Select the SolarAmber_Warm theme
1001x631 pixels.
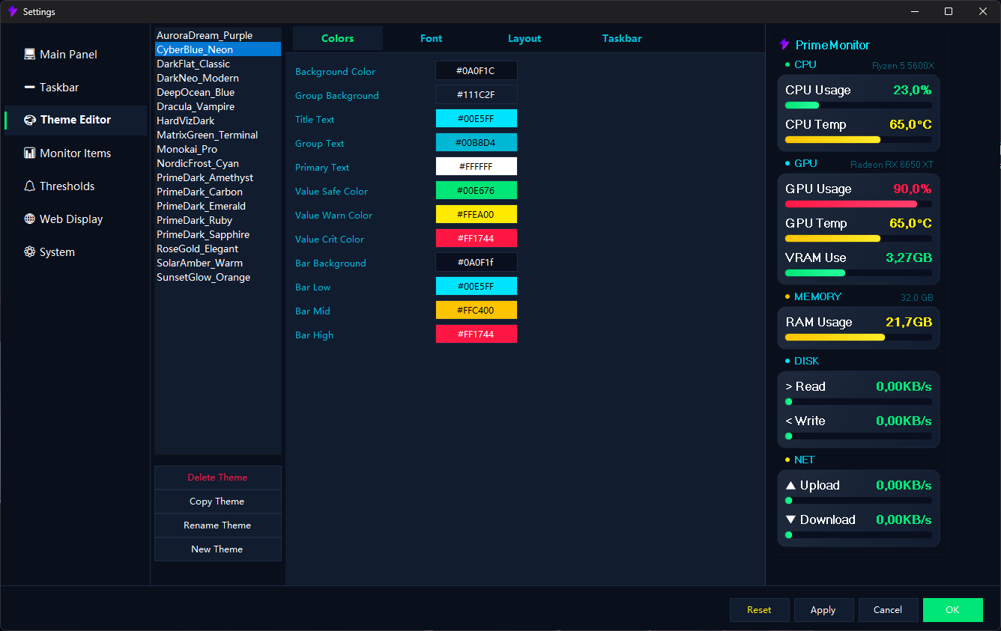pyautogui.click(x=217, y=263)
